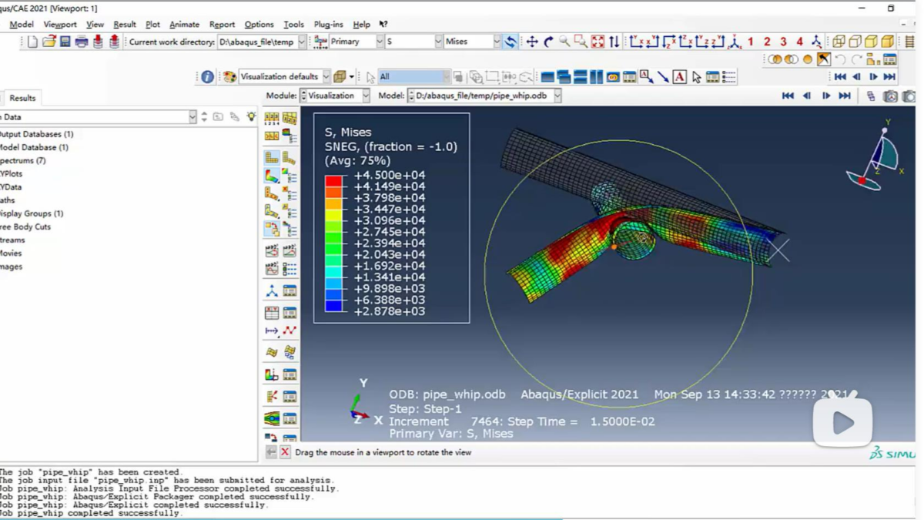
Task: Select Output Databases (1) tree item
Action: click(x=37, y=134)
